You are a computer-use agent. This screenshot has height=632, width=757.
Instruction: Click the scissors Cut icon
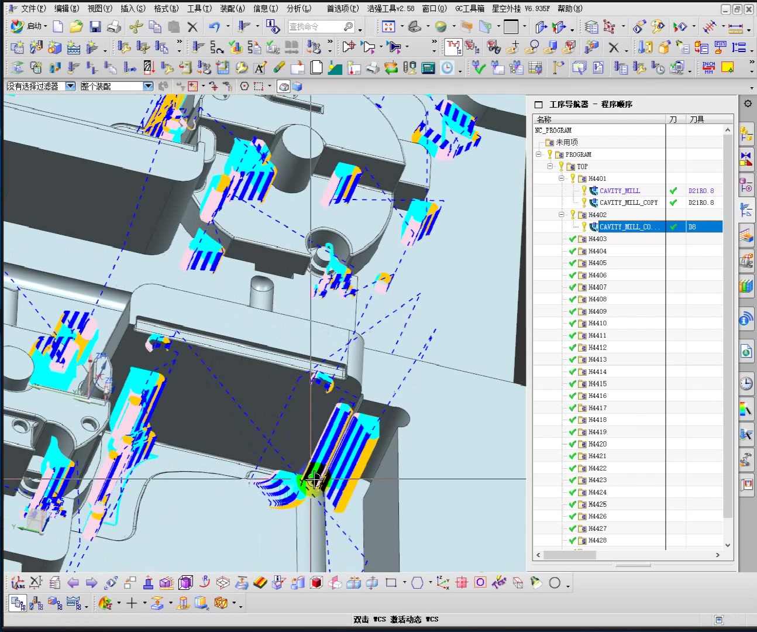coord(136,27)
